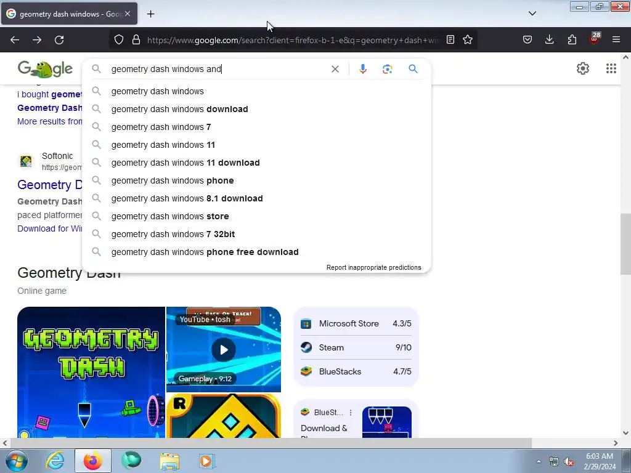
Task: Open the clock showing 6:03 AM
Action: pos(599,461)
